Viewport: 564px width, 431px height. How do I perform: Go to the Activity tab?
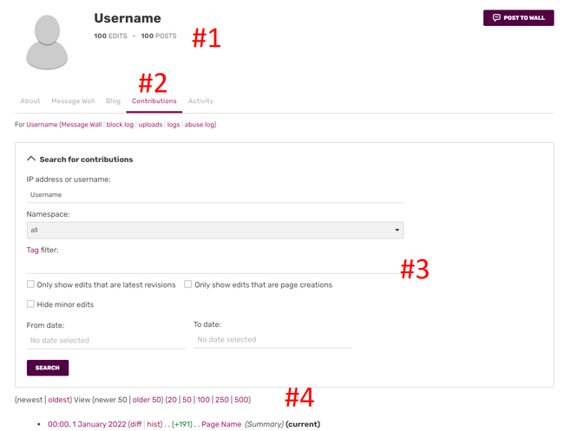coord(200,101)
